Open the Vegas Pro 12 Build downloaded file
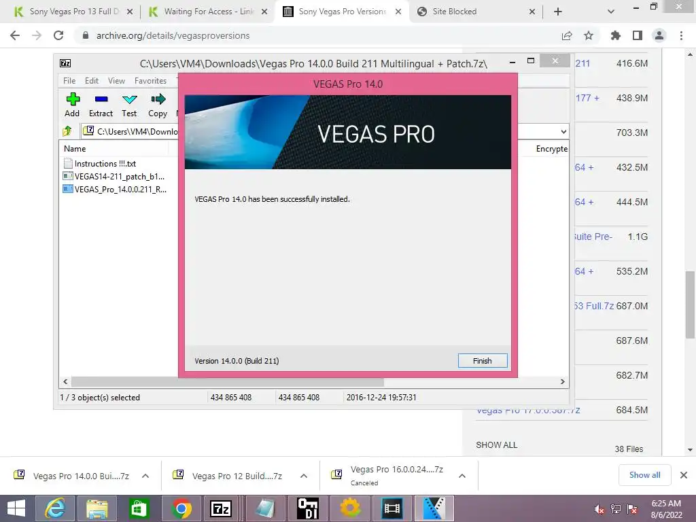 230,476
